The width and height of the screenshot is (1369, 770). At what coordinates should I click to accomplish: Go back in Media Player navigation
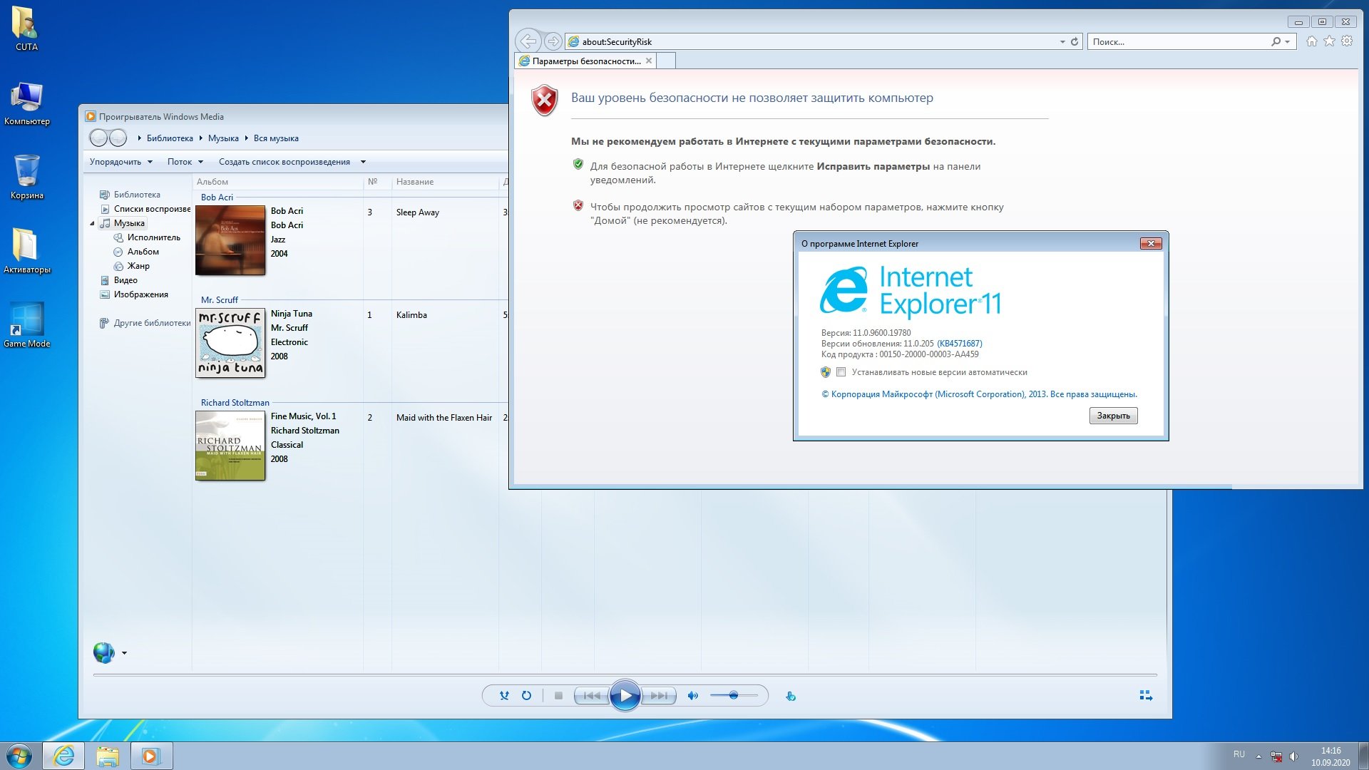point(98,138)
